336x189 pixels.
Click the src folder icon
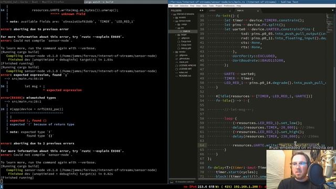click(x=179, y=28)
